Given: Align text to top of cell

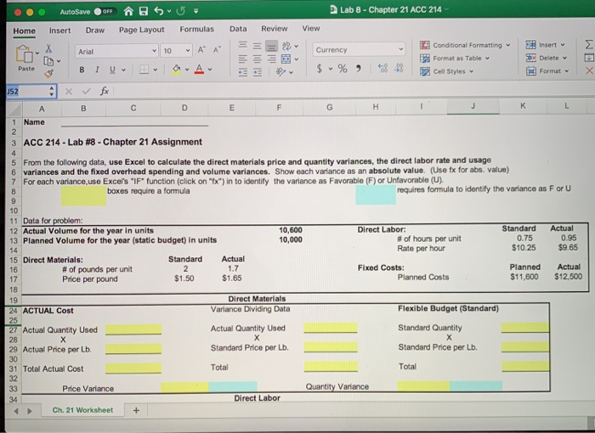Looking at the screenshot, I should (243, 46).
